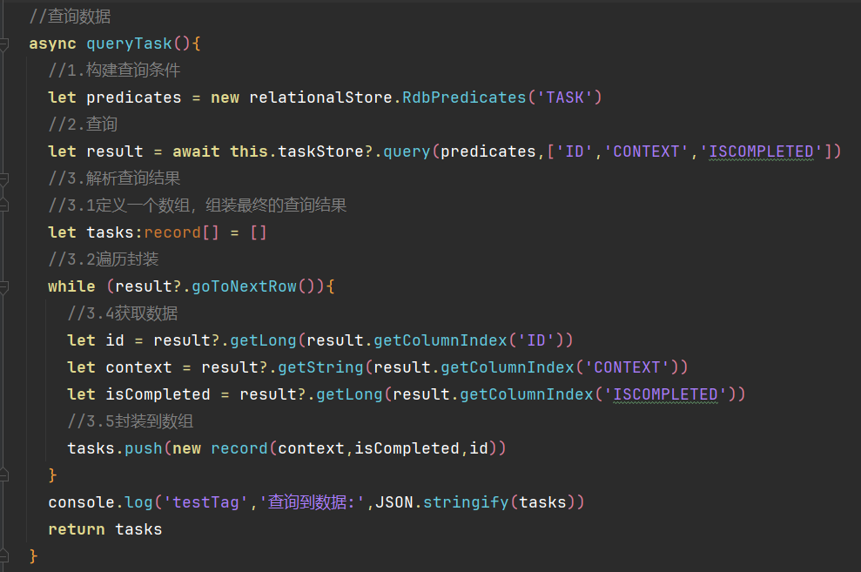Screen dimensions: 861x572
Task: Click the final closing brace of queryTask
Action: (x=33, y=556)
